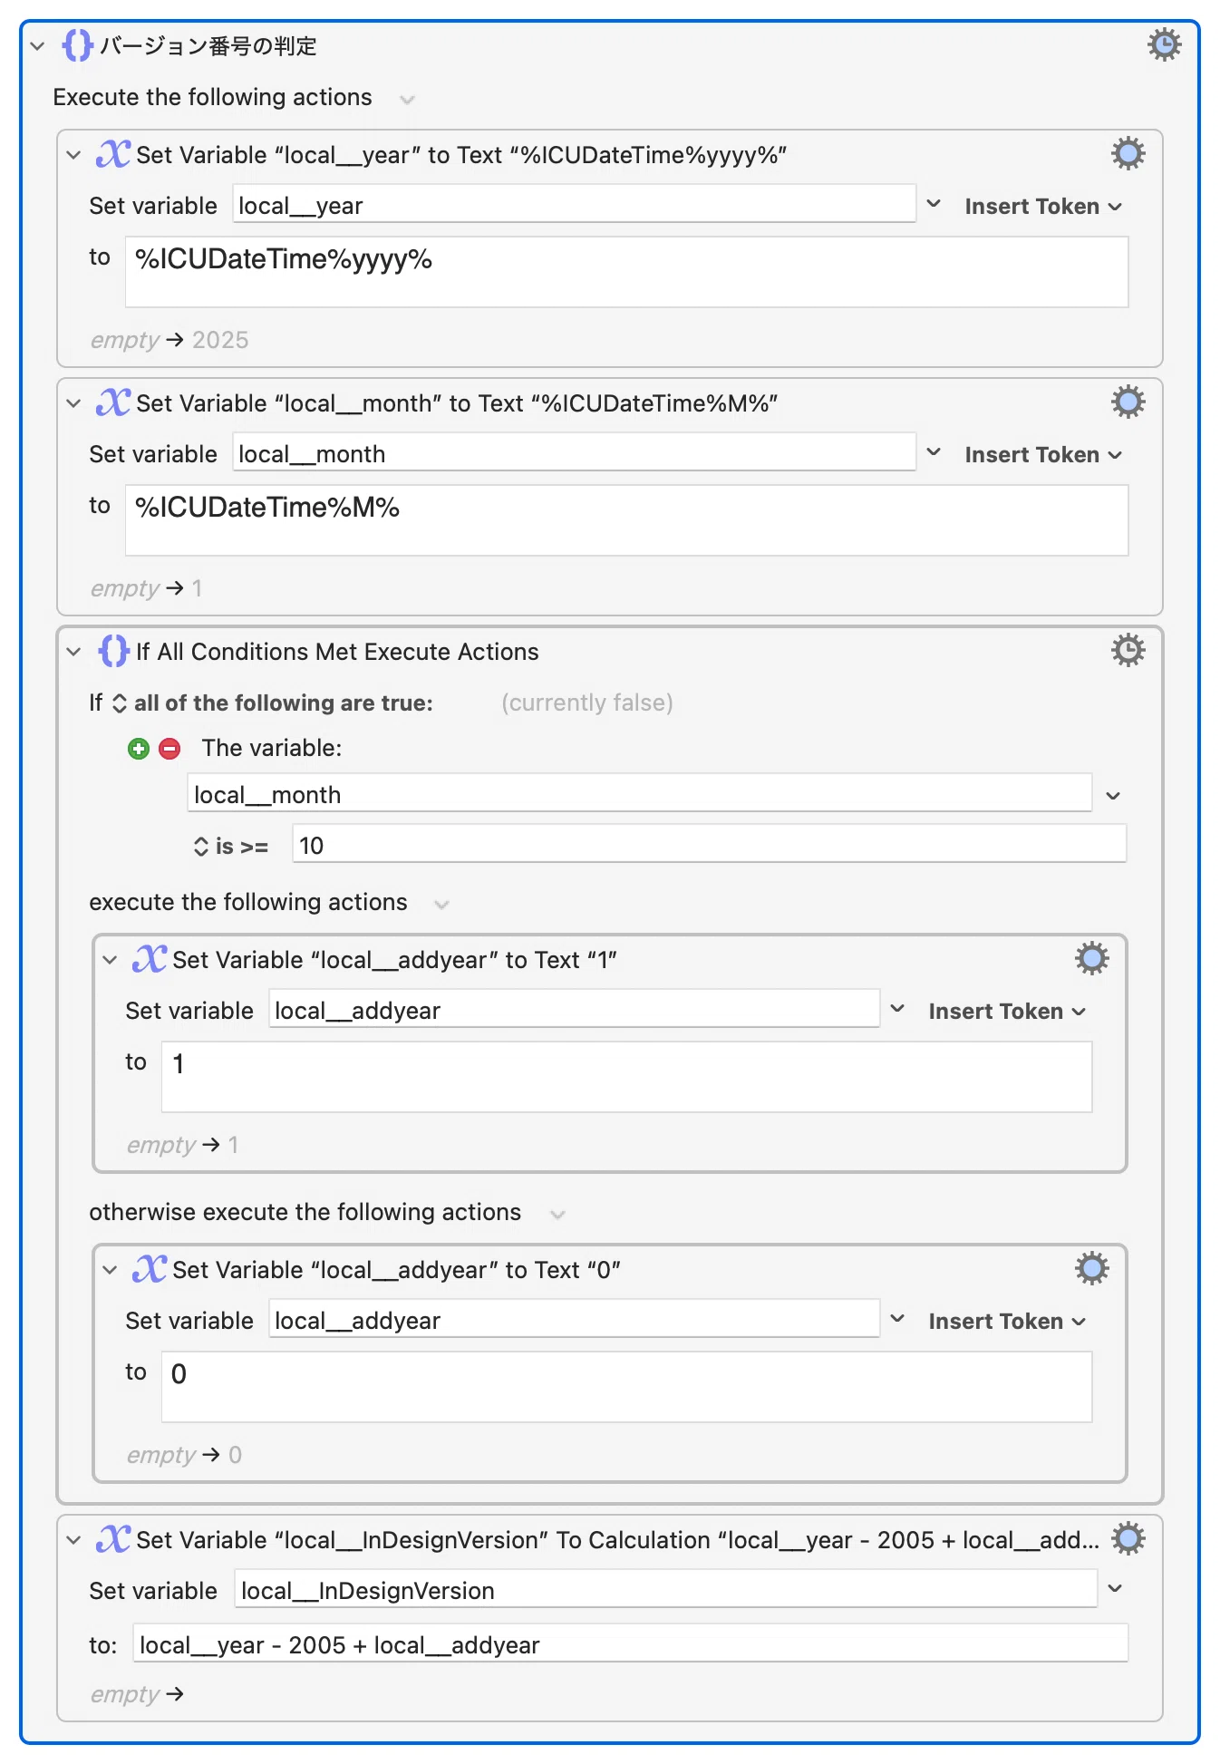This screenshot has height=1764, width=1220.
Task: Collapse the local__month Set Variable action
Action: (x=73, y=403)
